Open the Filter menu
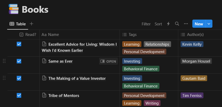 coord(146,24)
